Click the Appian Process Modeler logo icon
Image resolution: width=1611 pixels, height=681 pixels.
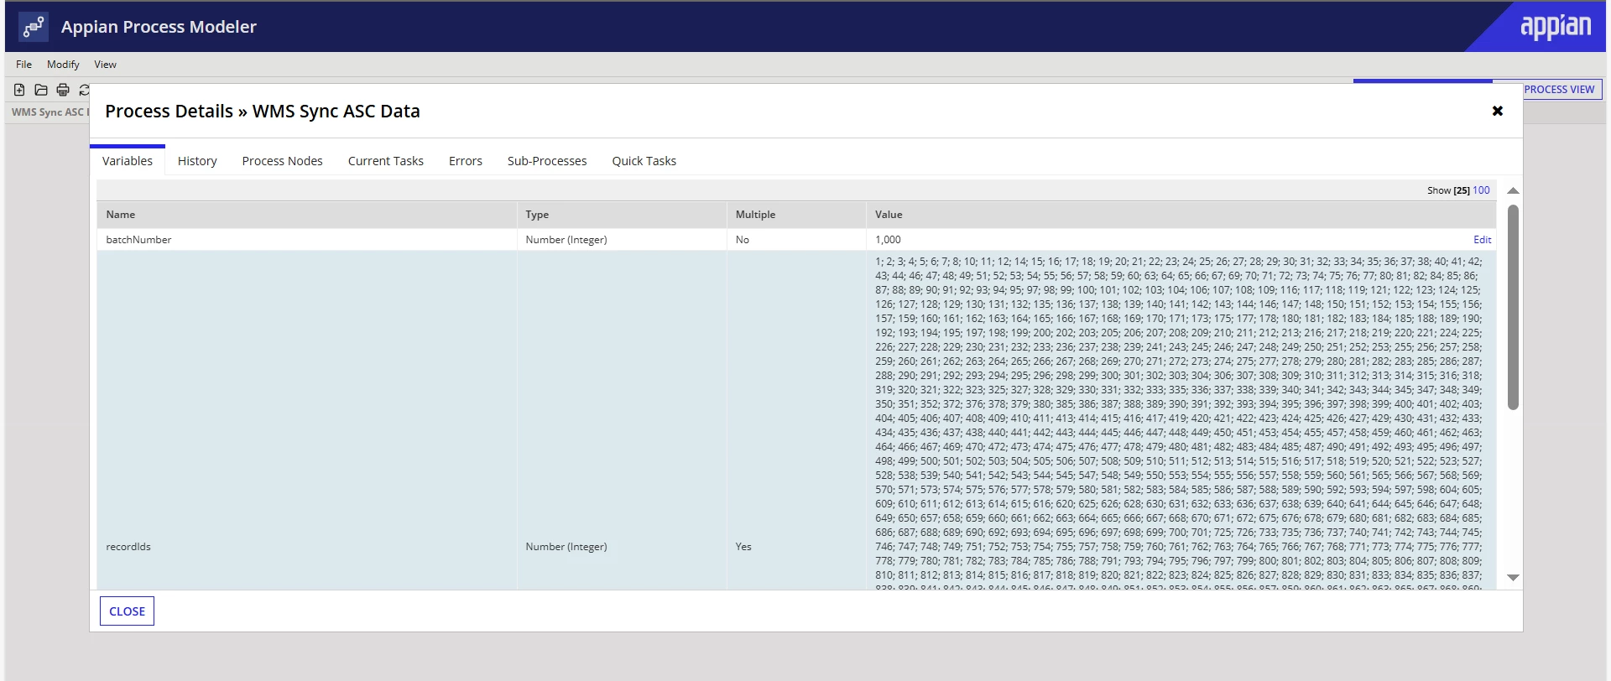34,27
